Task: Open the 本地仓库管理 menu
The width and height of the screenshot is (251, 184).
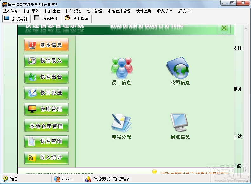Action: [119, 11]
